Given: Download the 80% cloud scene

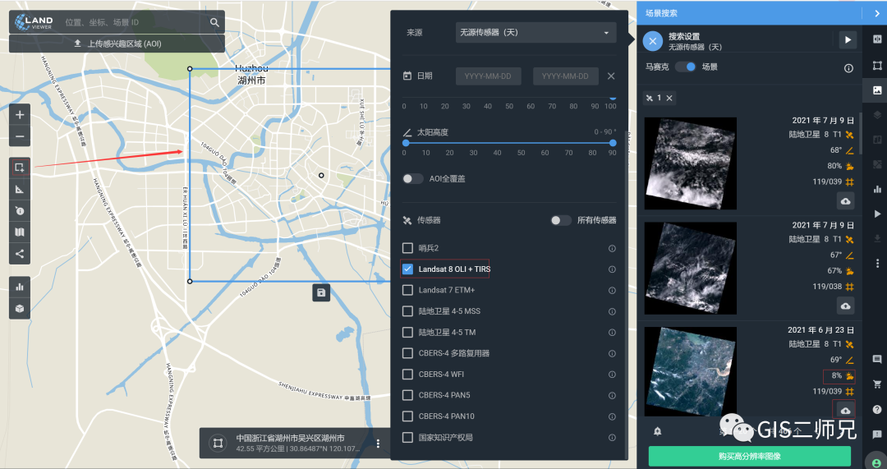Looking at the screenshot, I should tap(846, 201).
